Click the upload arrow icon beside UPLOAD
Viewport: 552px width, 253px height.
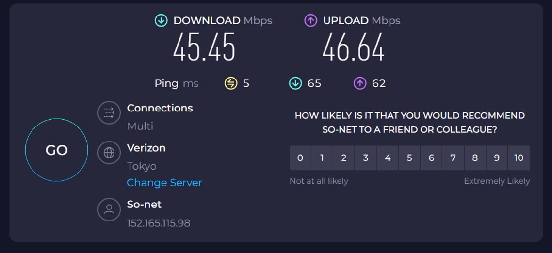[310, 21]
